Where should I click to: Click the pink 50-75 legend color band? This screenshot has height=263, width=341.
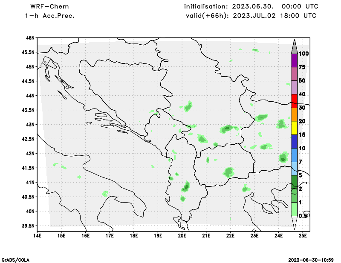(294, 74)
